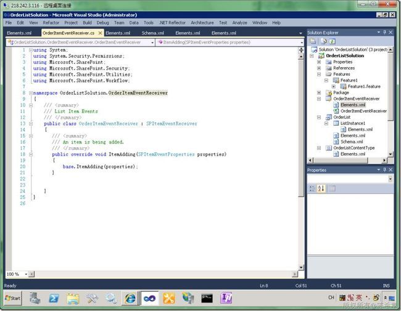Toggle auto-hide pin on Properties panel
The height and width of the screenshot is (311, 401).
pyautogui.click(x=384, y=169)
